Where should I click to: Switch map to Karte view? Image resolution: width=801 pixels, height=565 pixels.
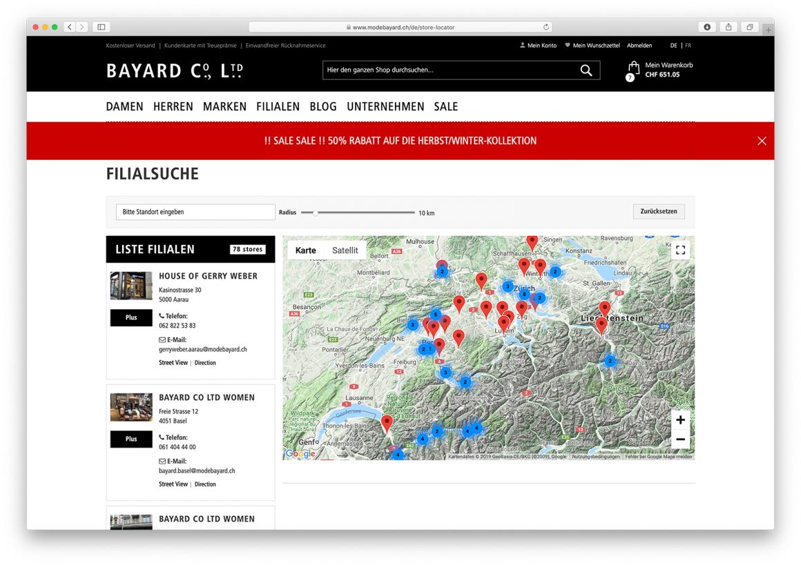pyautogui.click(x=305, y=250)
